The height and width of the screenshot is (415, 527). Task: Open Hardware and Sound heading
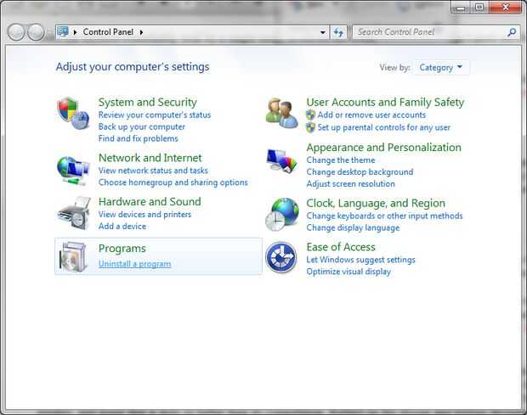(x=150, y=202)
